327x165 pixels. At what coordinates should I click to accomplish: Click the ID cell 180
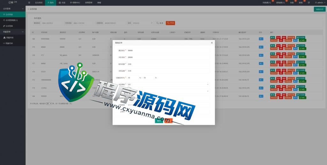pyautogui.click(x=33, y=39)
